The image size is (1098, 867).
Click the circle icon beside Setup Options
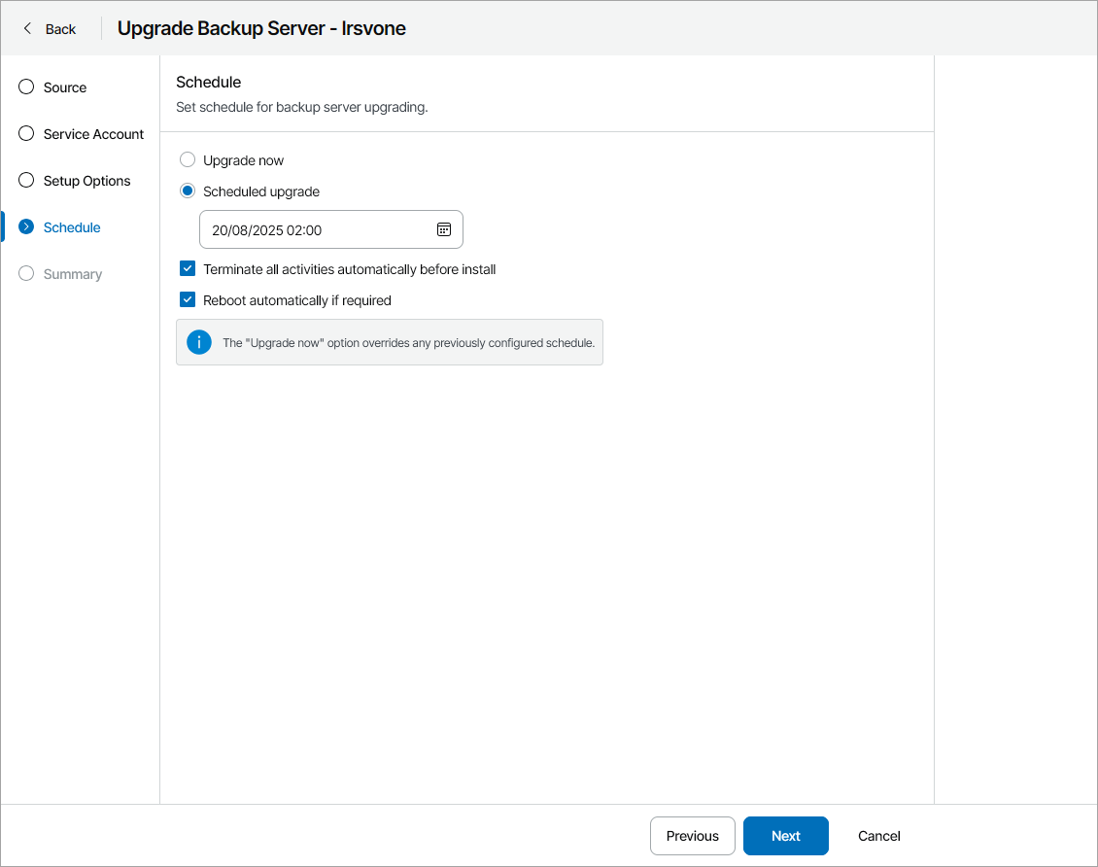tap(25, 180)
